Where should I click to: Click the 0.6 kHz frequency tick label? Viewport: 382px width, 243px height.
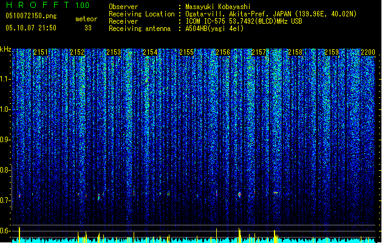pos(5,231)
